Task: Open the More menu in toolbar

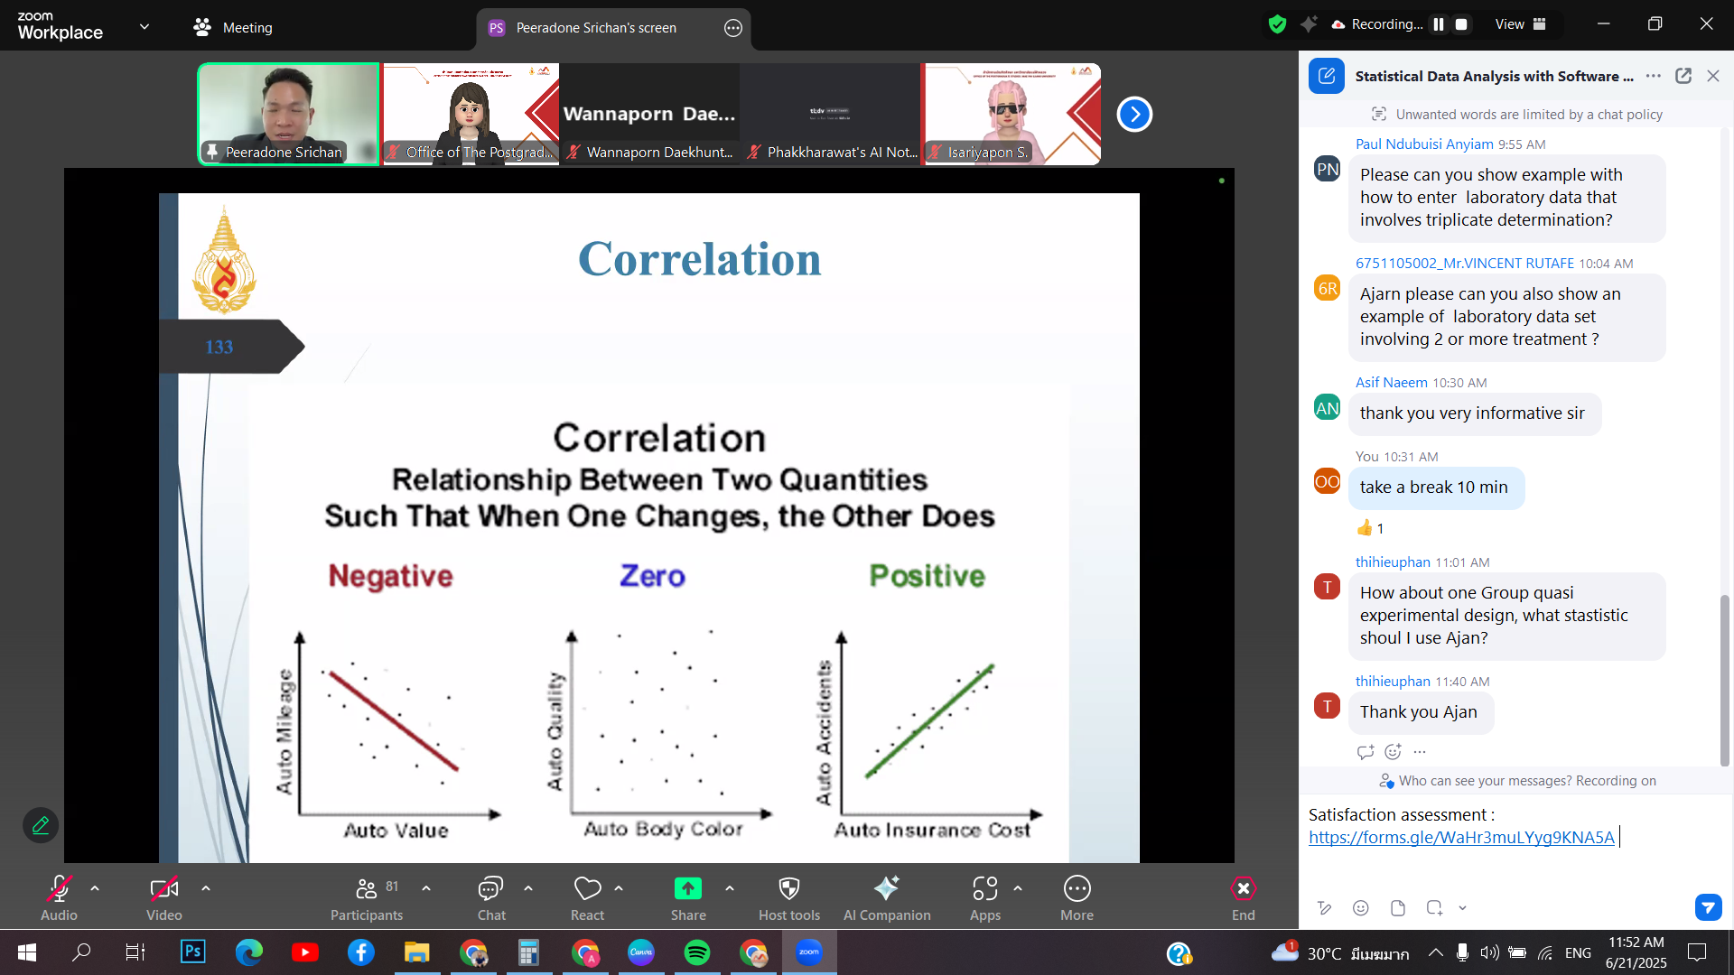Action: coord(1077,889)
